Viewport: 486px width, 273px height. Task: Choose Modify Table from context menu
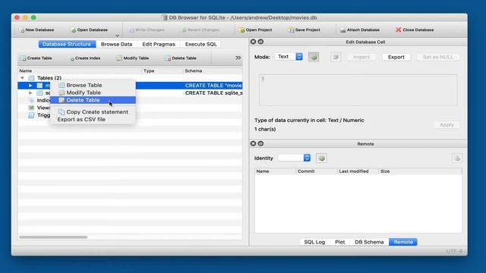[93, 93]
